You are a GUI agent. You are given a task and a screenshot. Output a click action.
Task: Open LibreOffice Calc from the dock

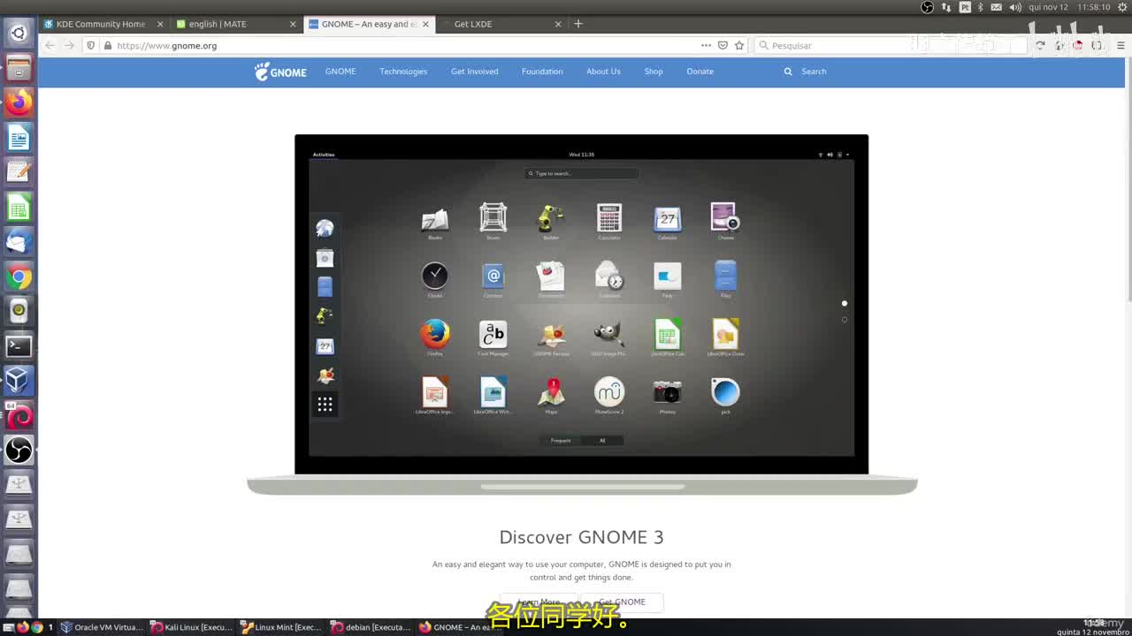tap(19, 207)
